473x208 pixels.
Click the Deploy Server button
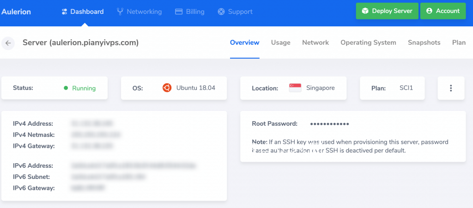pyautogui.click(x=387, y=11)
